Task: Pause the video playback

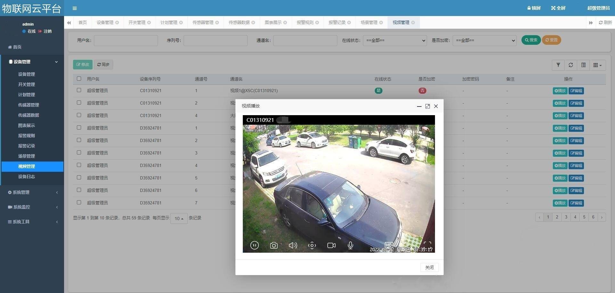Action: point(254,245)
